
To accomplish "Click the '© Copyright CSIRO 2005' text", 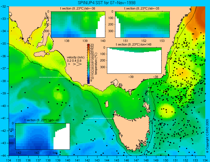I will pos(207,136).
